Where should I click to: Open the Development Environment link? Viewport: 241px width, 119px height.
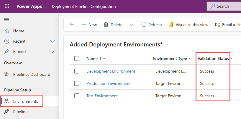pyautogui.click(x=111, y=71)
